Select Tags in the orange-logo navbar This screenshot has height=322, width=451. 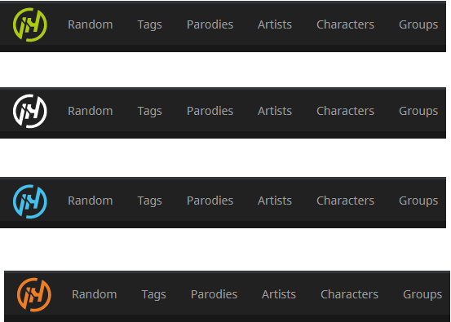(x=153, y=295)
